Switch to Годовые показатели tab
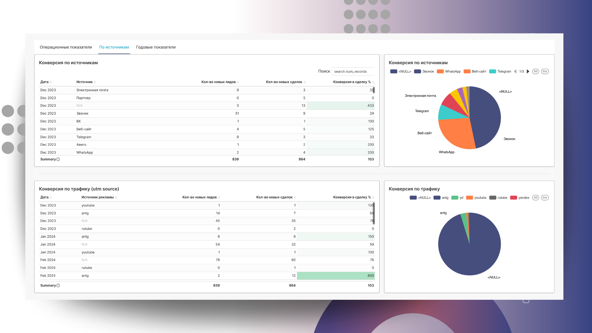 tap(156, 47)
